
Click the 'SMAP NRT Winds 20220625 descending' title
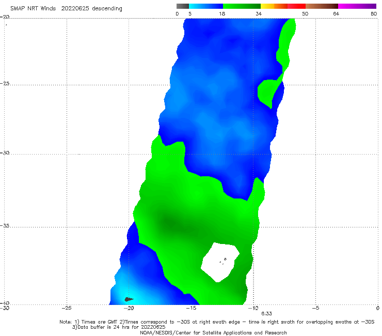click(x=66, y=9)
